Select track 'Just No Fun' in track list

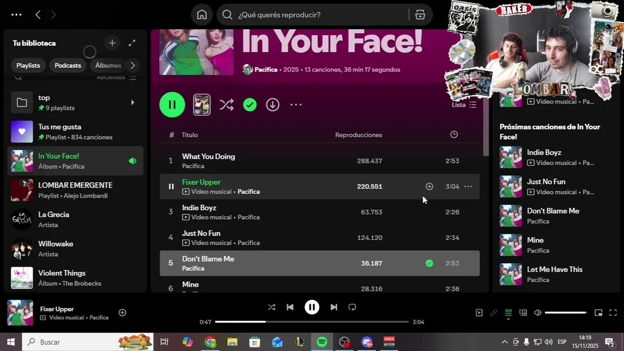[x=201, y=233]
